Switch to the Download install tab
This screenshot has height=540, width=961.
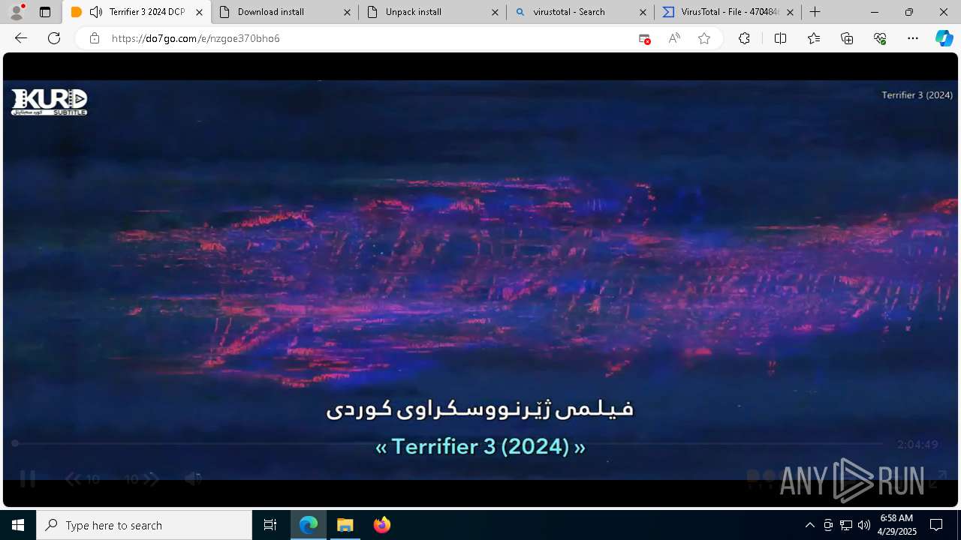(x=284, y=12)
